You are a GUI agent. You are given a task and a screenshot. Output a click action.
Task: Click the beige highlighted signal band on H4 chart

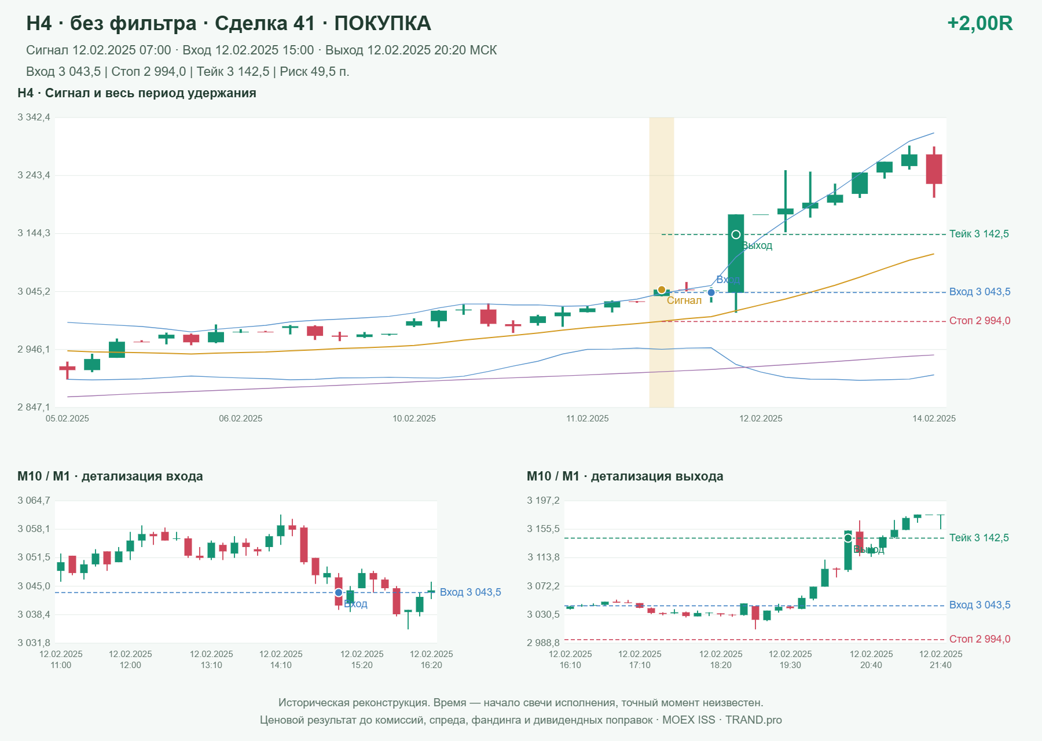click(x=662, y=262)
